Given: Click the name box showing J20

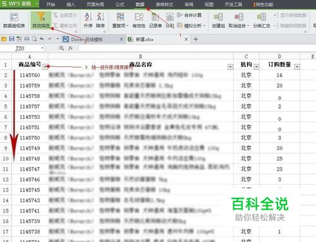Looking at the screenshot, I should pyautogui.click(x=20, y=49).
